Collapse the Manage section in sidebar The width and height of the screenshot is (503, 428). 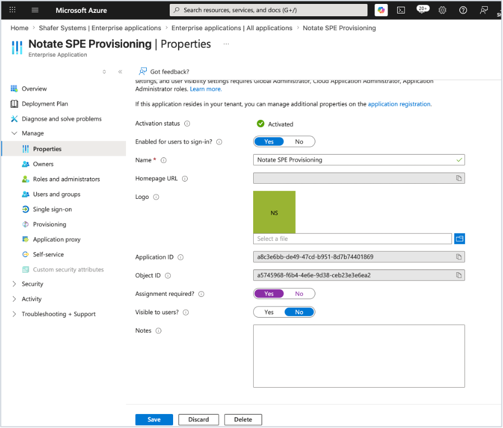14,133
